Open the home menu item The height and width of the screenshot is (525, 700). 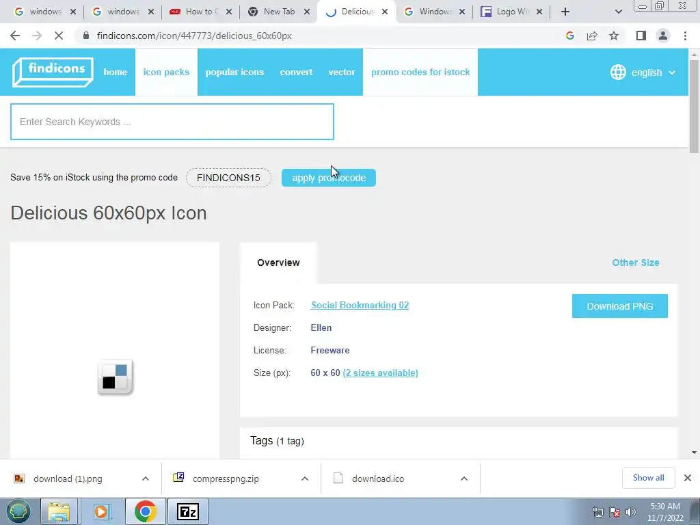pyautogui.click(x=115, y=72)
